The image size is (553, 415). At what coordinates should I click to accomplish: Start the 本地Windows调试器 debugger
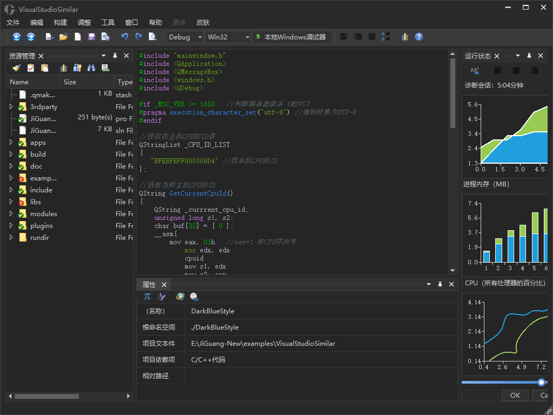[291, 37]
